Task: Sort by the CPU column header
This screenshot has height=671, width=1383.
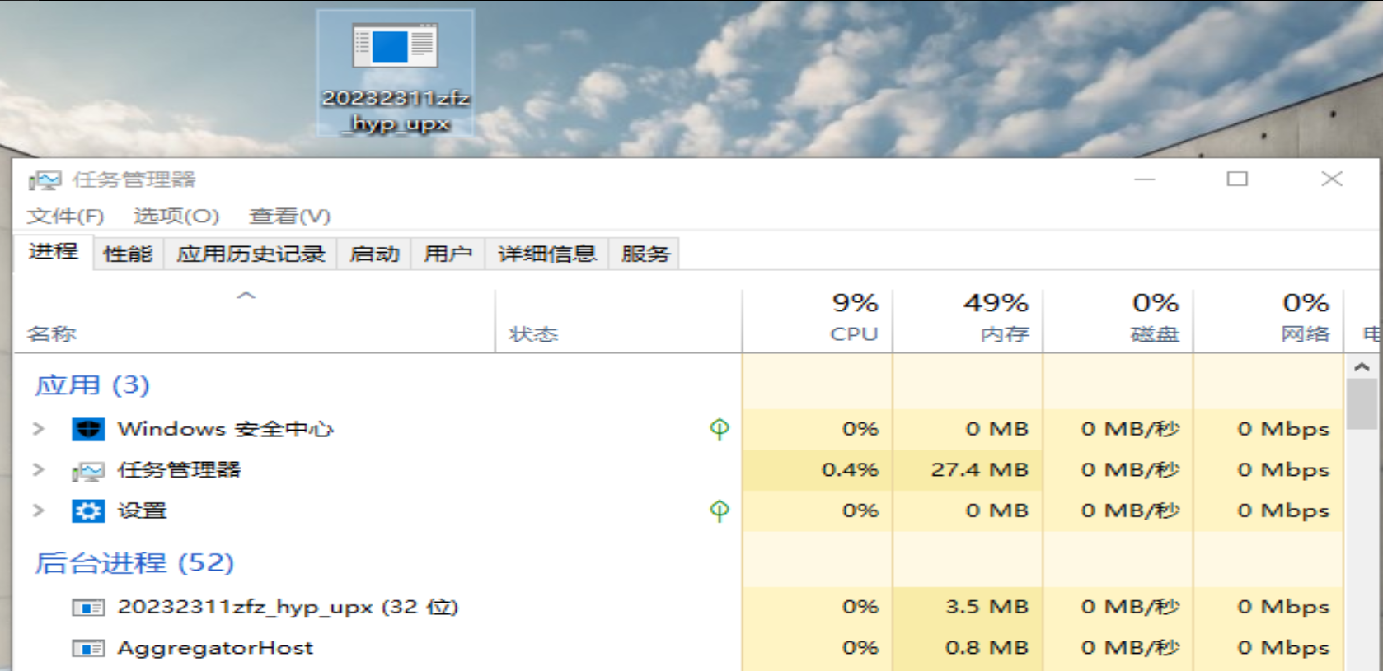Action: click(x=817, y=321)
